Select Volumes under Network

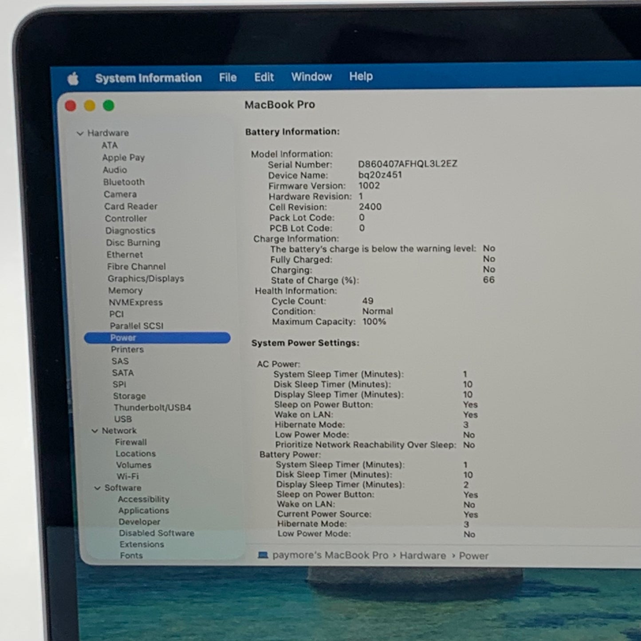134,465
